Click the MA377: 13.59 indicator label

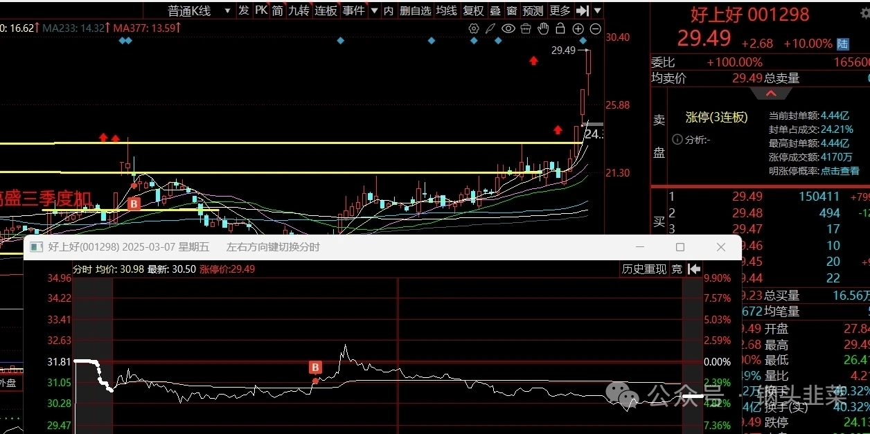click(x=147, y=28)
